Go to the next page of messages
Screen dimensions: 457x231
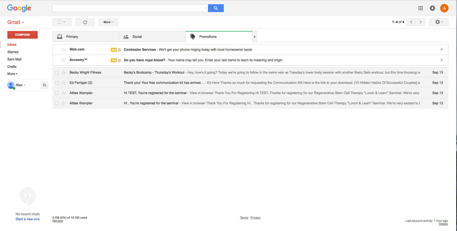tap(420, 22)
